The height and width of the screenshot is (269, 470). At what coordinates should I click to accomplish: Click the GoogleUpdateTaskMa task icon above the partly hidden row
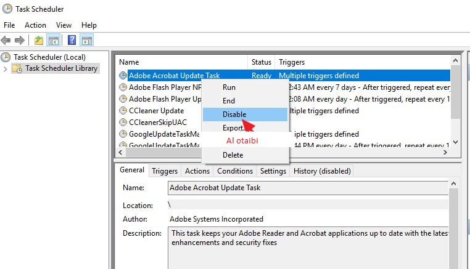tap(123, 134)
